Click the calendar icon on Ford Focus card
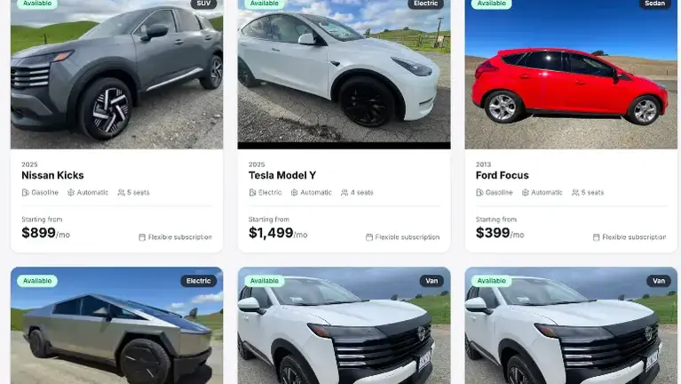Screen dimensions: 681x384 pyautogui.click(x=597, y=237)
